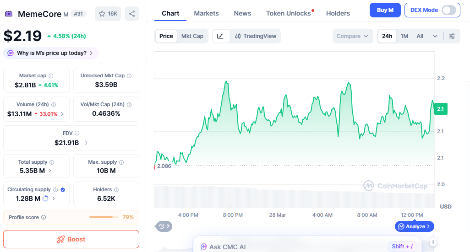This screenshot has width=470, height=252.
Task: Click the 10B M max supply value
Action: click(106, 171)
